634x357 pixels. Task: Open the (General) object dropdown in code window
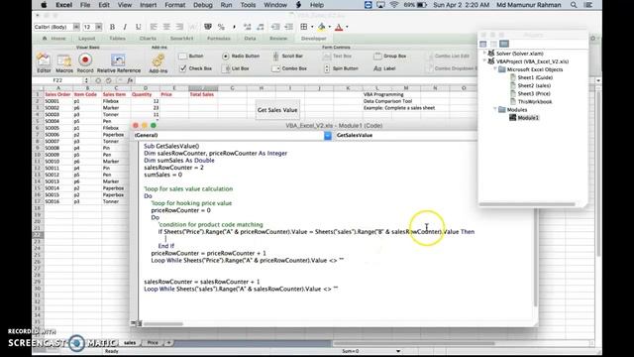click(328, 136)
